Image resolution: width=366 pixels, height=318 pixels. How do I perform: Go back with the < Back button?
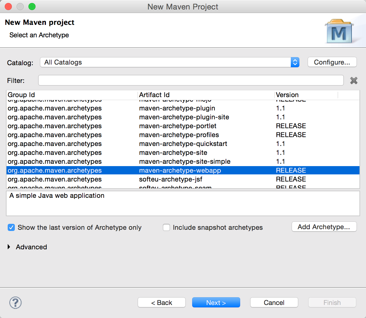[x=162, y=303]
